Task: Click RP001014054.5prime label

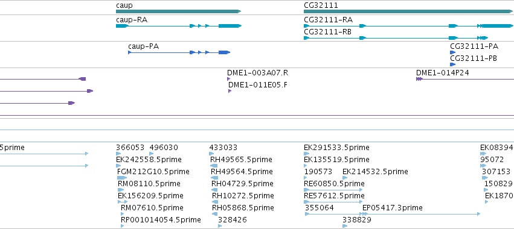Action: (x=161, y=220)
